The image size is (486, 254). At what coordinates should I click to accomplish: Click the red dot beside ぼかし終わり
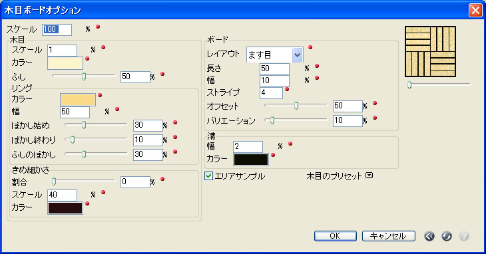click(x=175, y=137)
